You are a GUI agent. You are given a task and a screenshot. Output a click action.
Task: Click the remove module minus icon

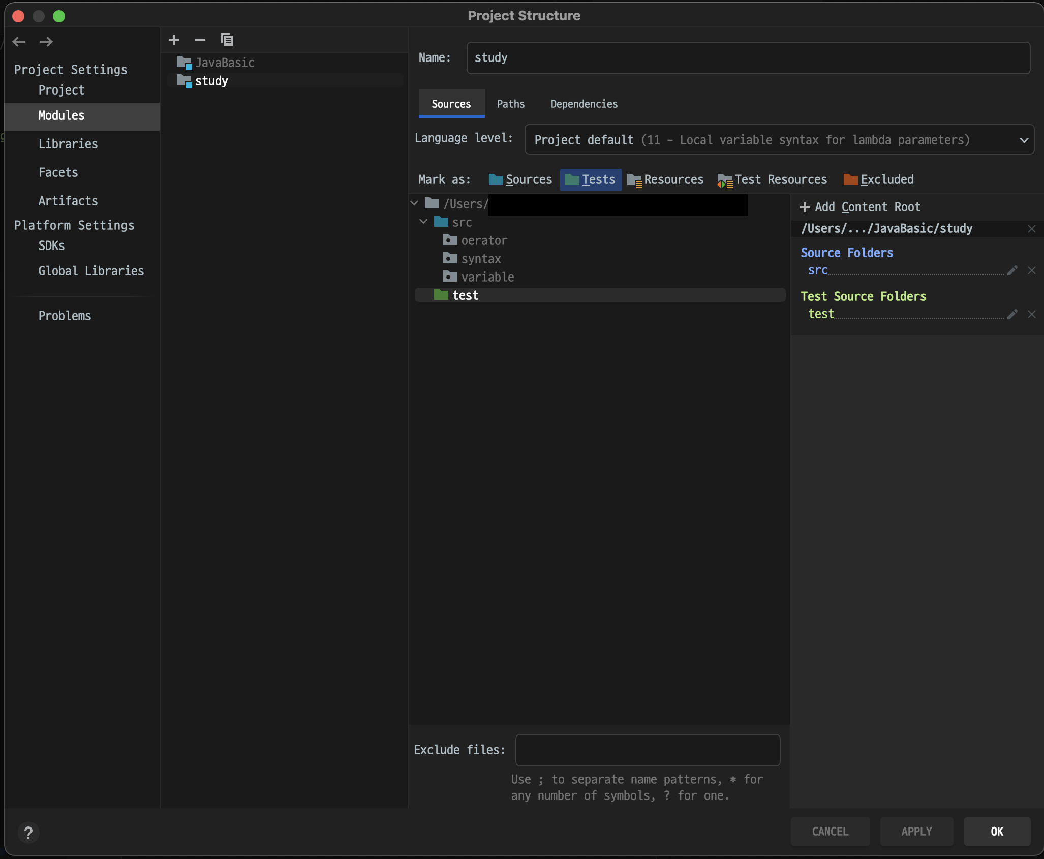click(200, 40)
